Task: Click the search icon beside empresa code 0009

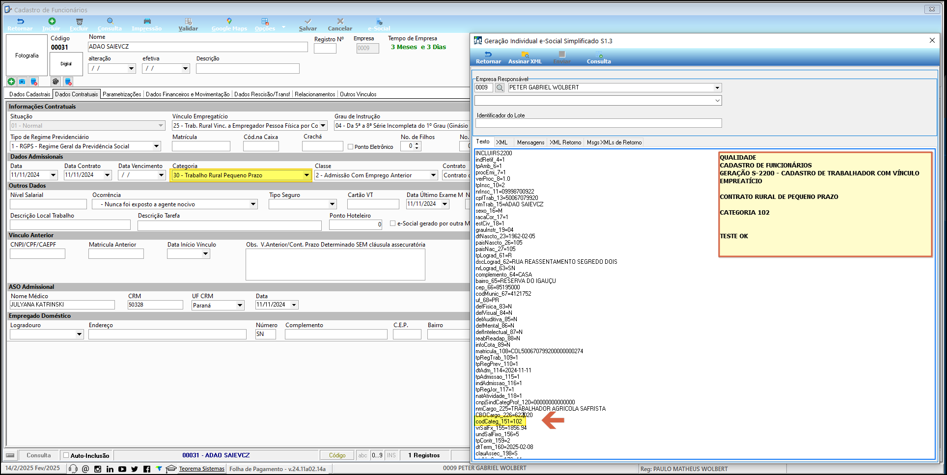Action: pos(500,88)
